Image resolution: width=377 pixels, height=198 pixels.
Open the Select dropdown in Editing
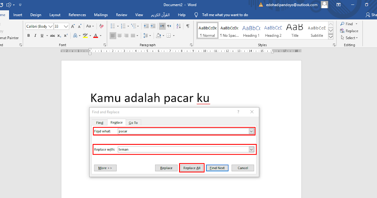click(x=349, y=38)
